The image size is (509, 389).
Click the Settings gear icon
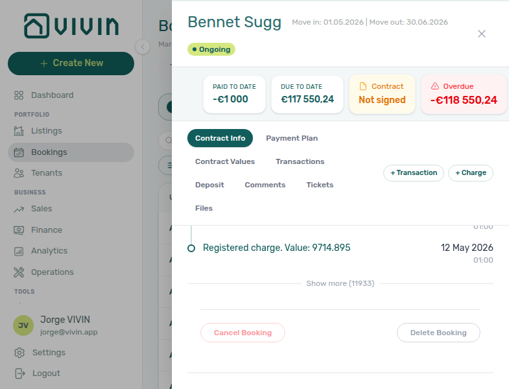tap(19, 353)
